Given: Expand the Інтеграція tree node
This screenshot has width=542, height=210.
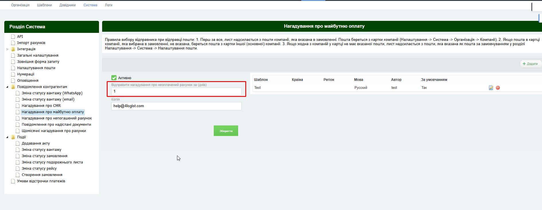Looking at the screenshot, I should tap(7, 49).
